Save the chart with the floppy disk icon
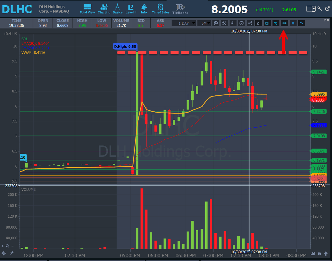 (319, 253)
